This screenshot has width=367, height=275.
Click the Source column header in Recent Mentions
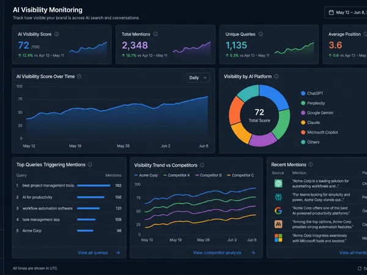278,173
